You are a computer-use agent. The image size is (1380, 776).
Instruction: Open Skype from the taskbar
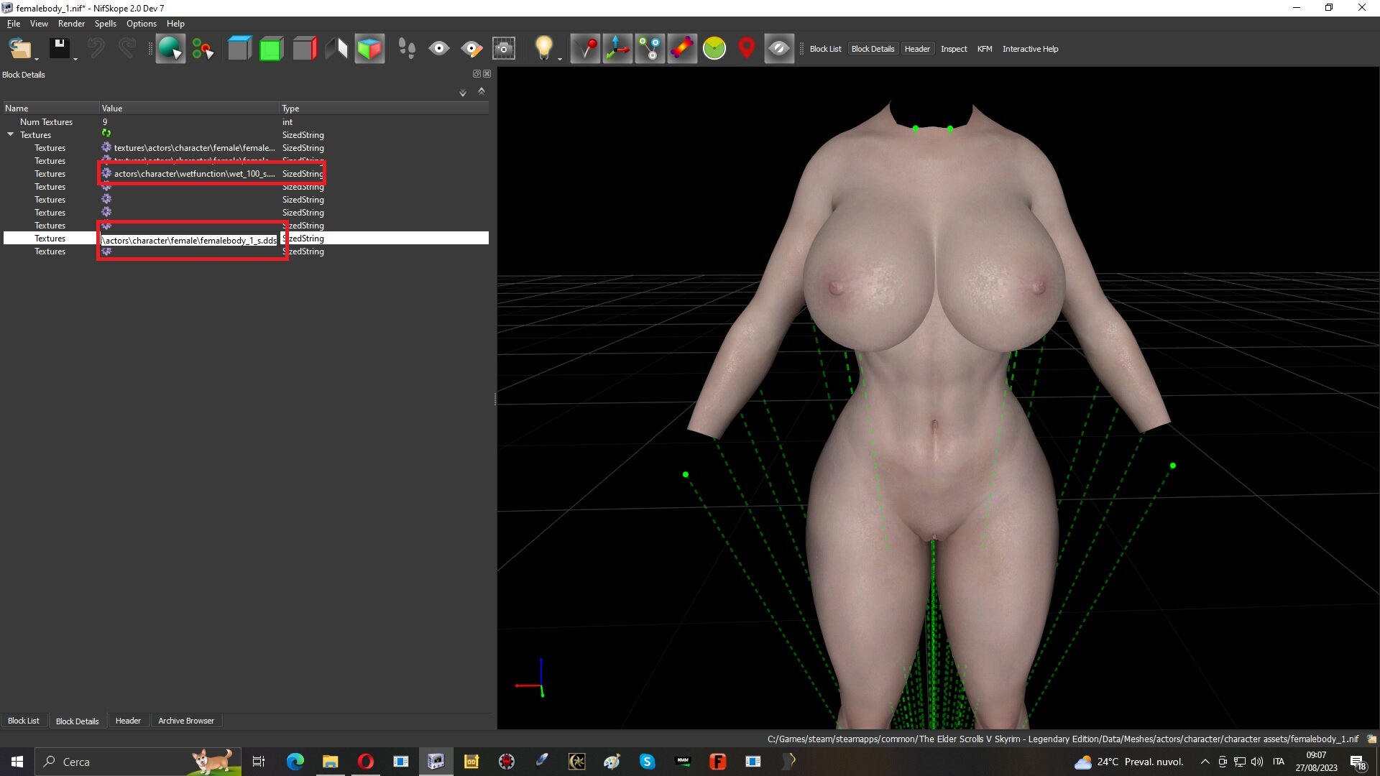click(647, 762)
